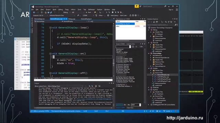
Task: Click the Add Code button
Action: coord(123,15)
